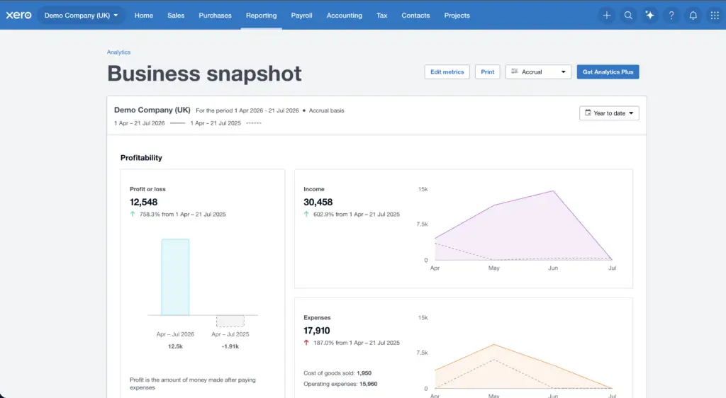This screenshot has width=726, height=398.
Task: Click the Income card title
Action: pyautogui.click(x=314, y=189)
